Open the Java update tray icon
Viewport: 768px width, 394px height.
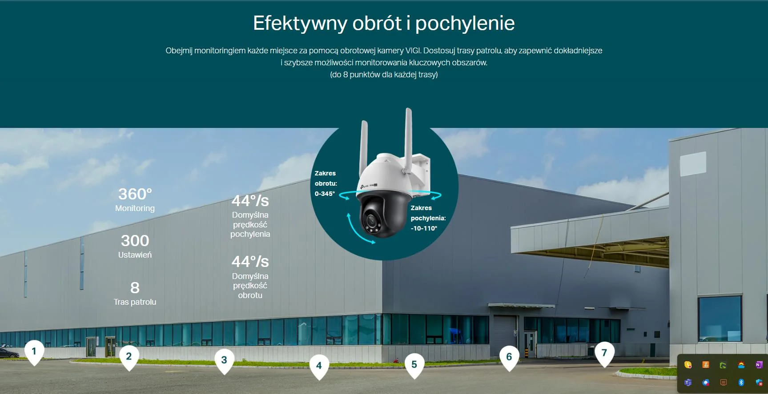click(706, 365)
